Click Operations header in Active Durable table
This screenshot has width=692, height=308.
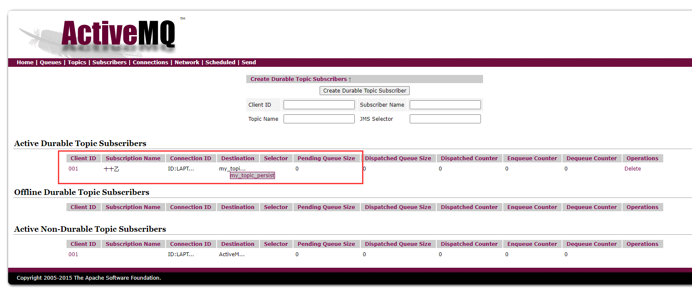642,158
